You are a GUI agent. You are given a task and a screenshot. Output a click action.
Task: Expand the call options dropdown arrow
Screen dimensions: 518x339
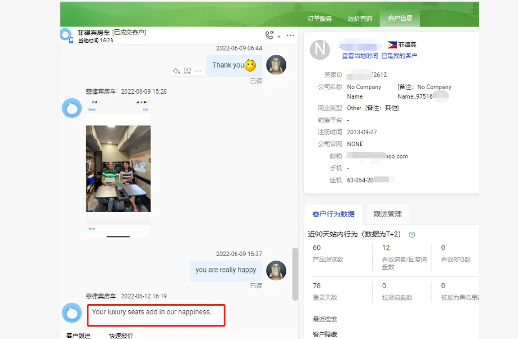(x=279, y=36)
